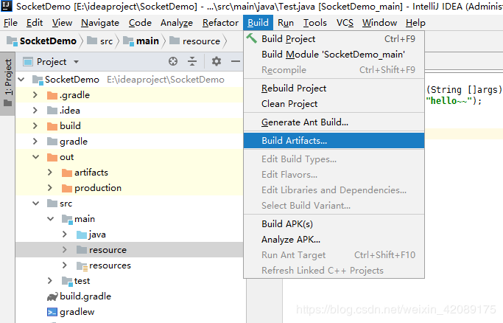Image resolution: width=503 pixels, height=323 pixels.
Task: Close the open Build menu
Action: [x=258, y=23]
